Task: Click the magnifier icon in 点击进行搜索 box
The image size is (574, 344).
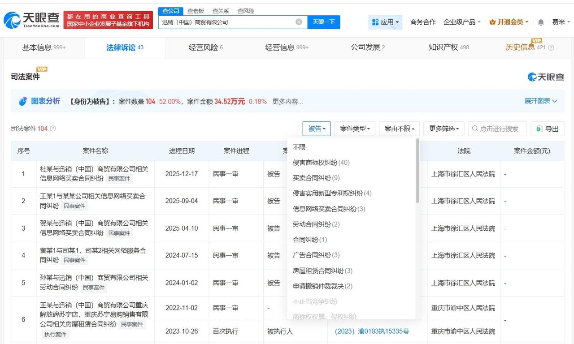Action: [474, 129]
